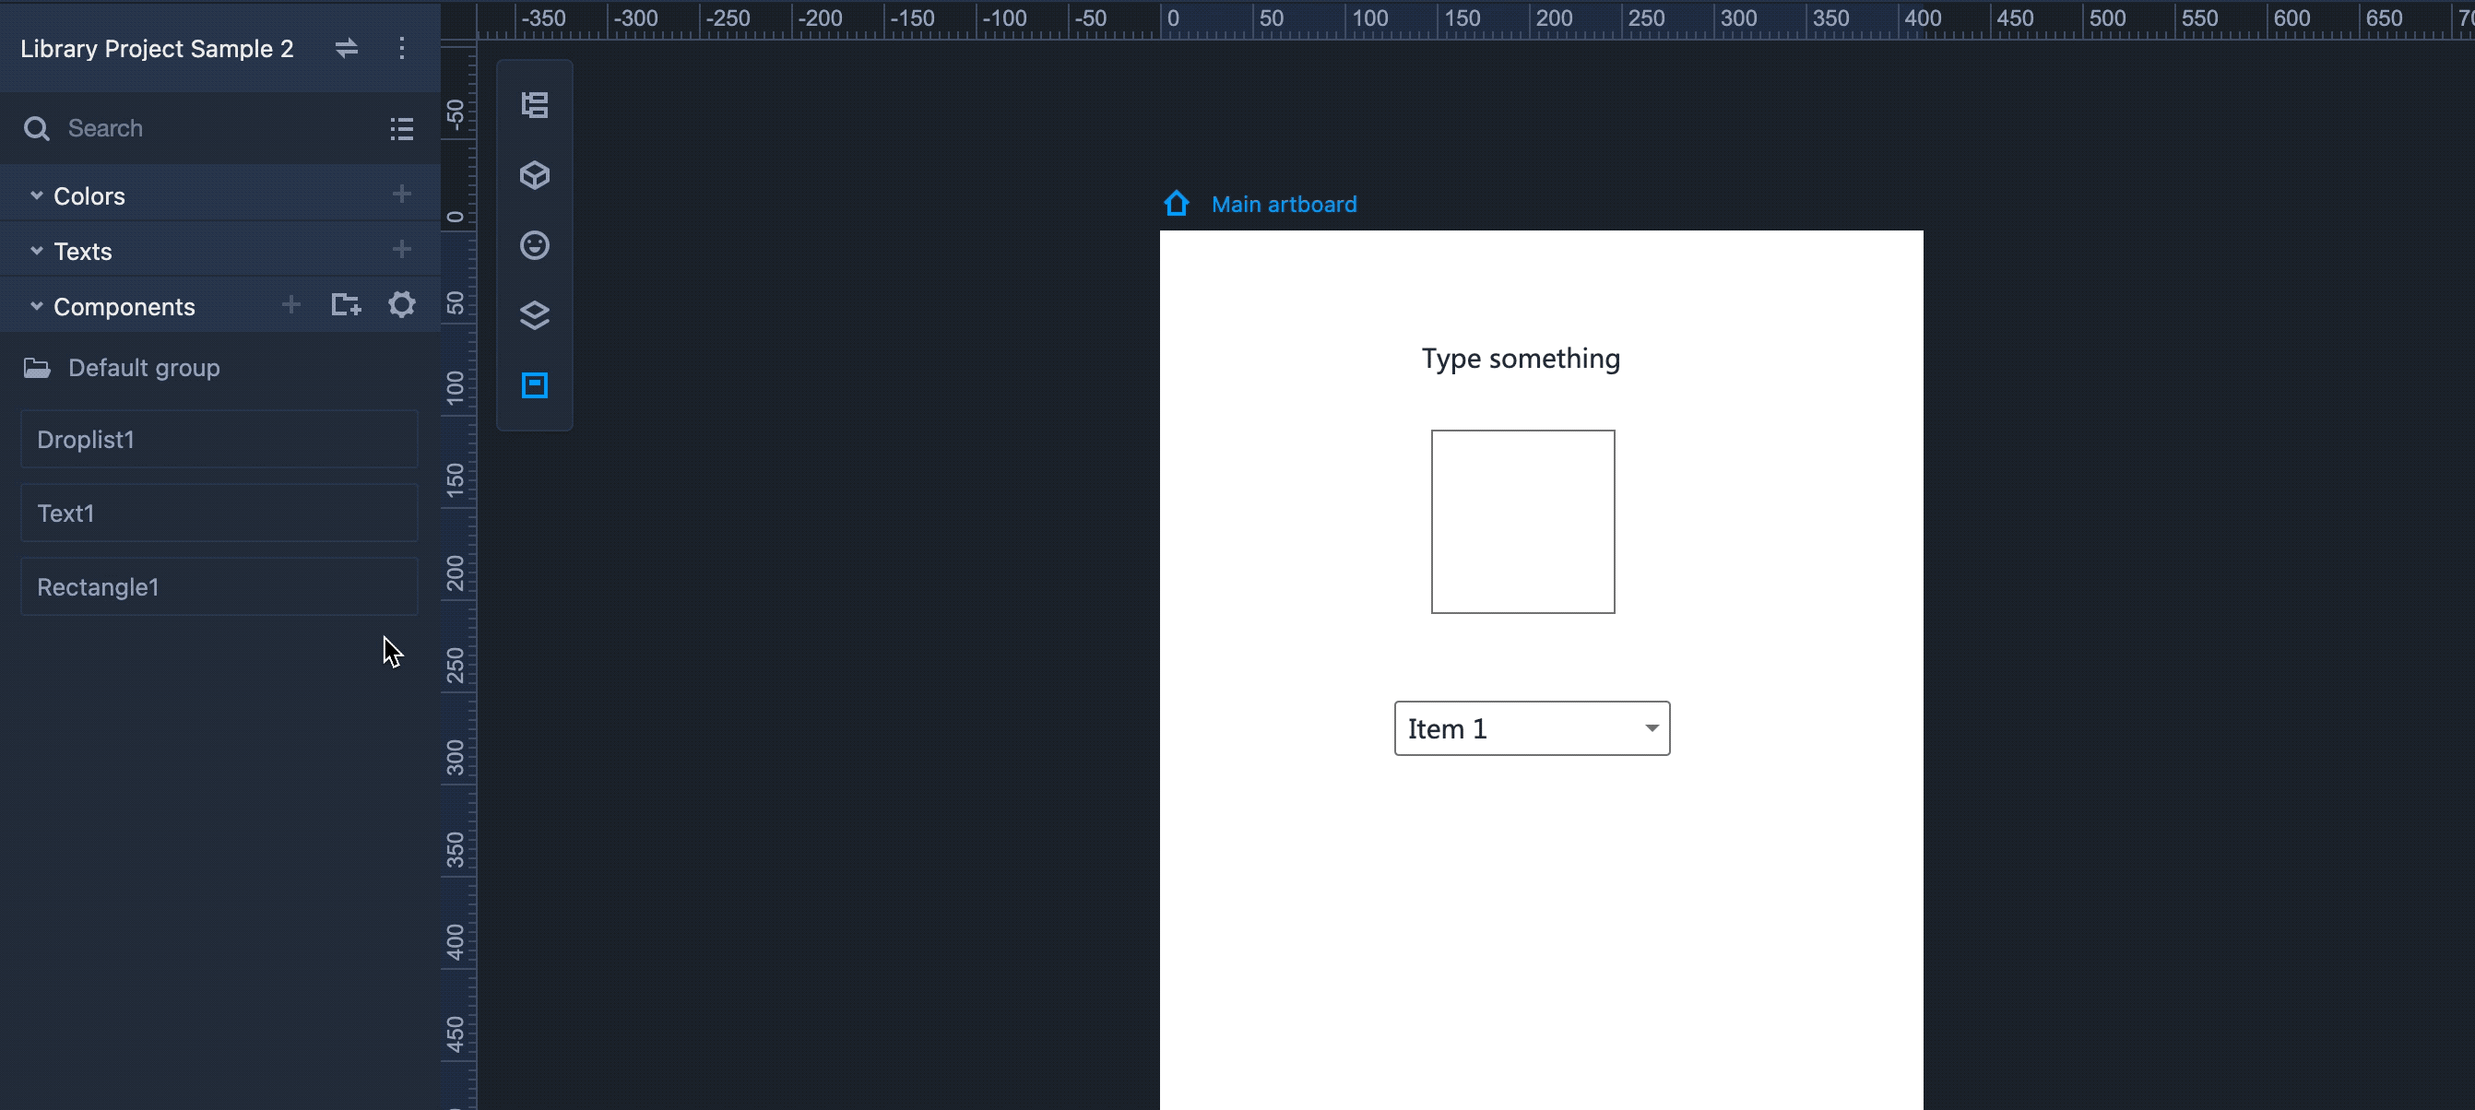Click the search magnifier icon
Image resolution: width=2475 pixels, height=1110 pixels.
point(37,129)
